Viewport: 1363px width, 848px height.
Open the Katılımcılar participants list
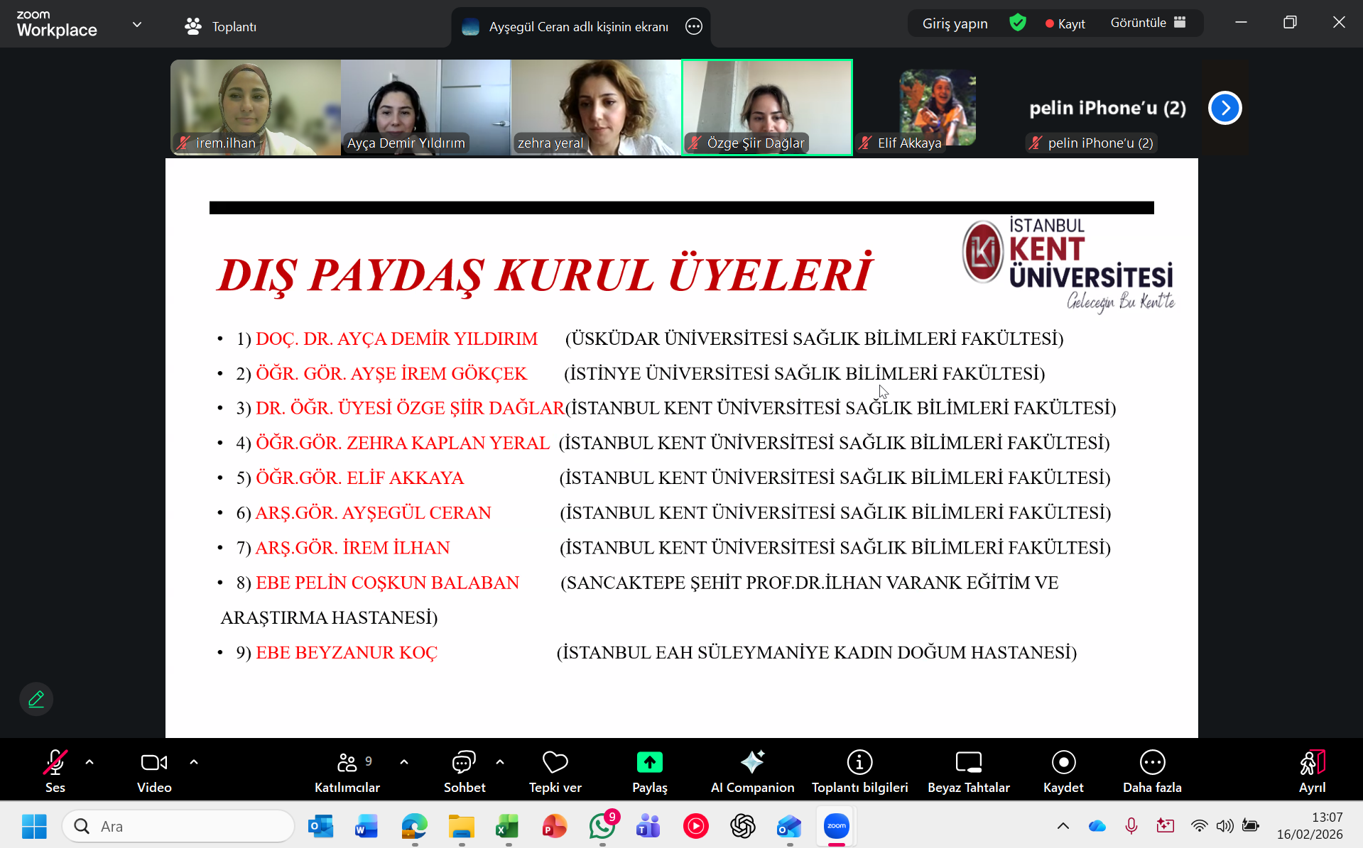pos(347,771)
